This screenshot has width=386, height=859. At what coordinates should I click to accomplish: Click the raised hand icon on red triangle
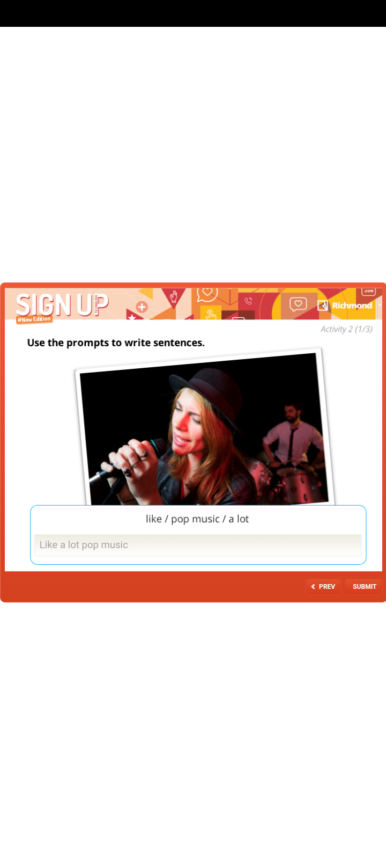[x=173, y=296]
